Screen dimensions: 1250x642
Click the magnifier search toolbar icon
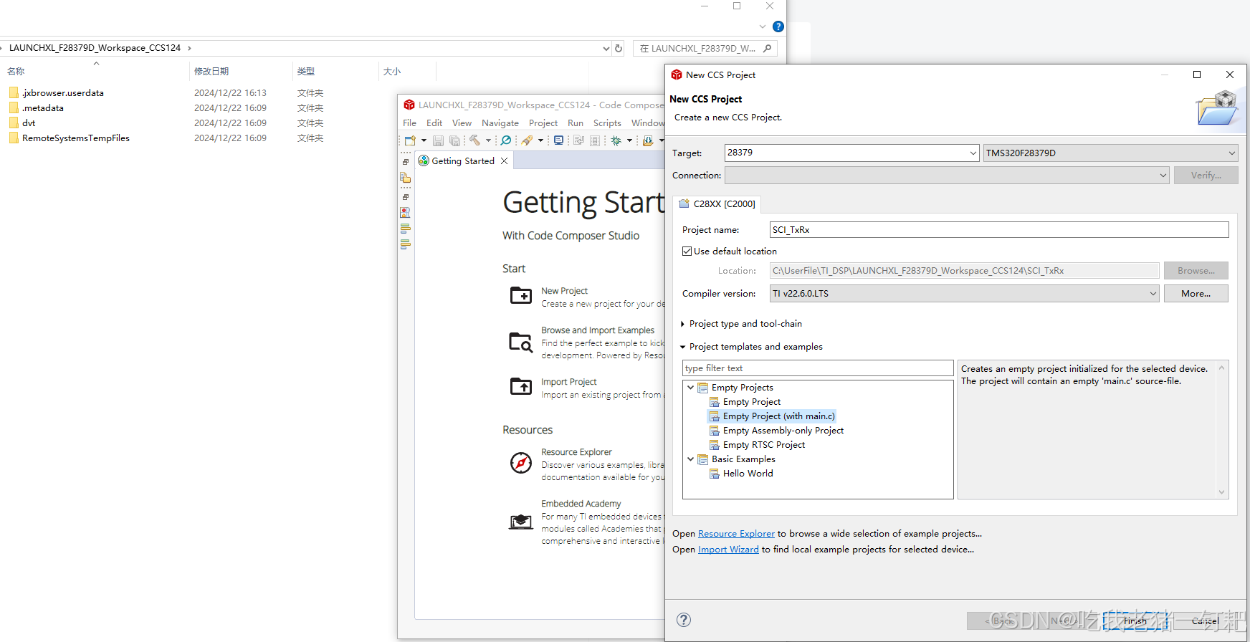point(506,140)
